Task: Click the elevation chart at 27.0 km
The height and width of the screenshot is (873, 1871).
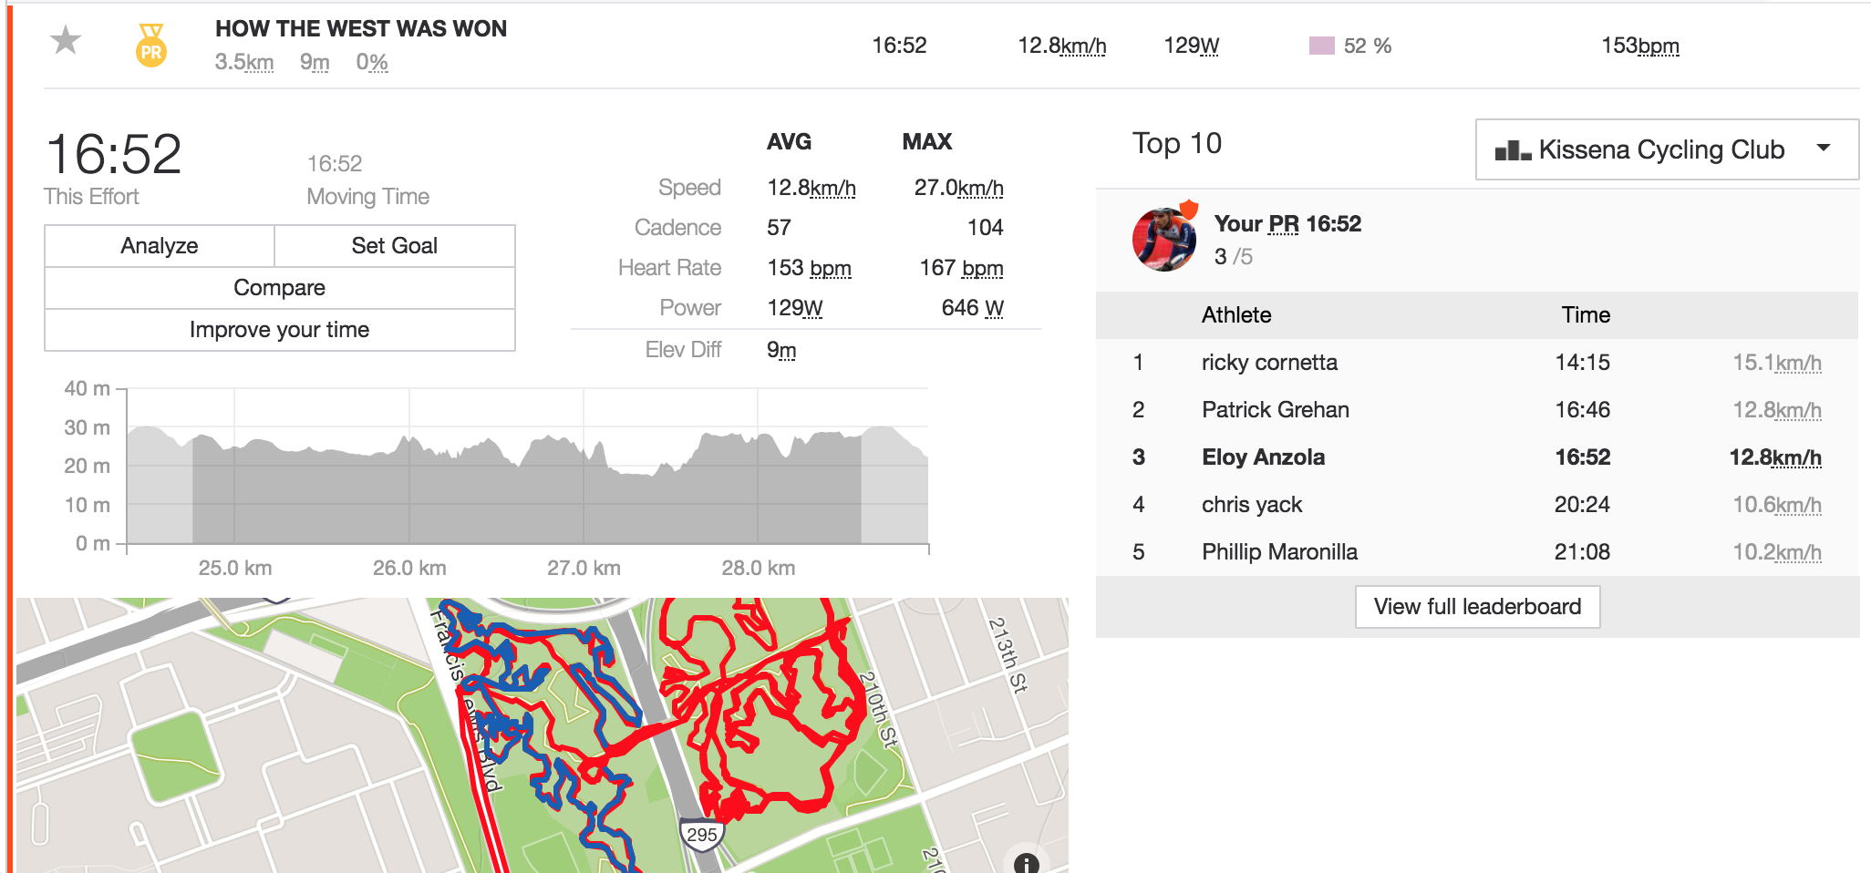Action: coord(584,474)
